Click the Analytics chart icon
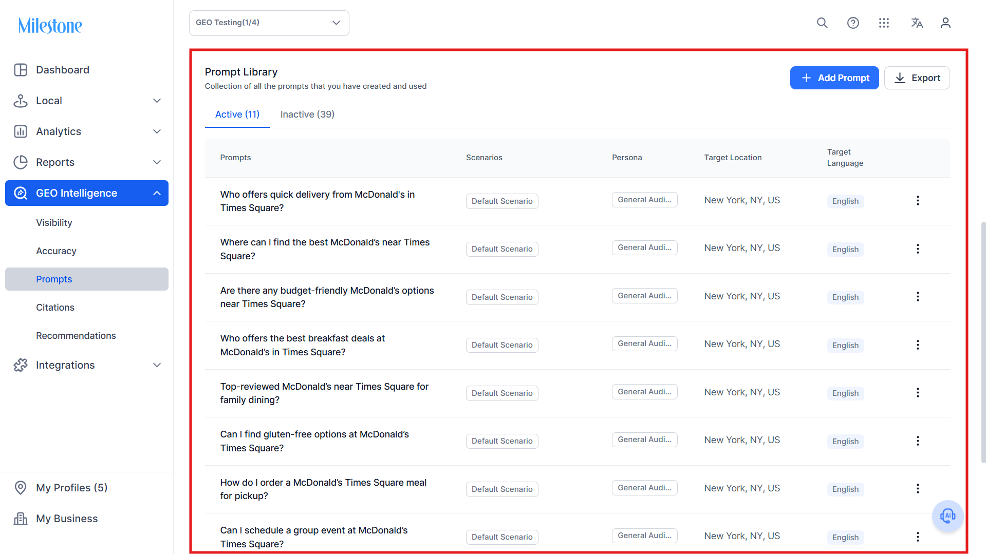 pos(21,131)
